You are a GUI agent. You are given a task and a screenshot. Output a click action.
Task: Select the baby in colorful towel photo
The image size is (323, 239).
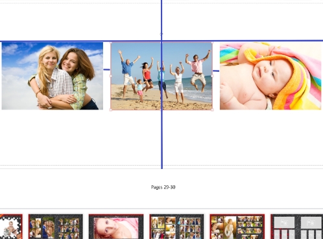[270, 76]
